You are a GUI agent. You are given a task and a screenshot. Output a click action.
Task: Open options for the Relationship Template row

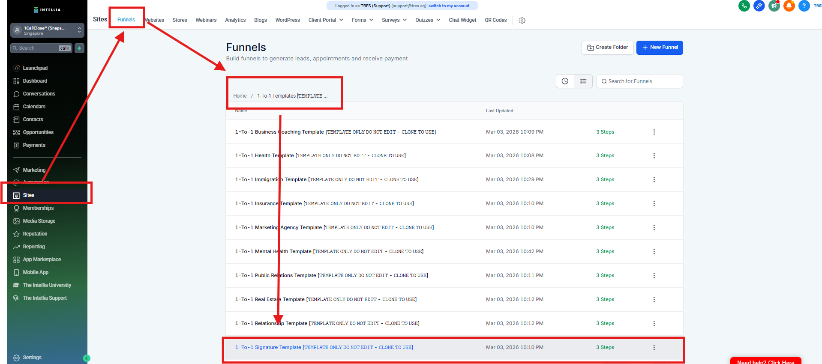click(x=654, y=323)
